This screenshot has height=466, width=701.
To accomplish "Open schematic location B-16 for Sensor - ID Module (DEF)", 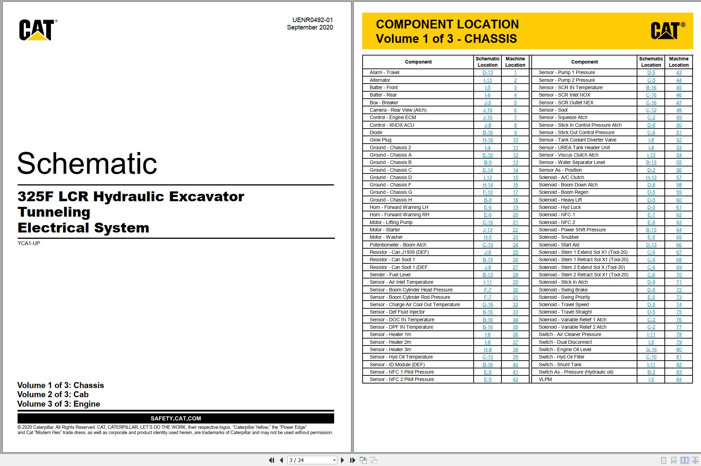I will [487, 365].
